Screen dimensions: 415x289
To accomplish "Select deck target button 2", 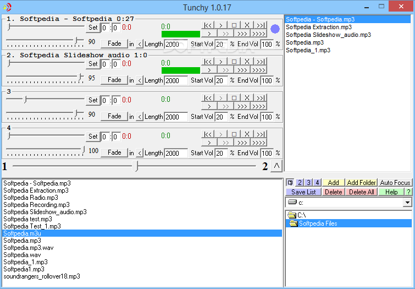I will coord(300,182).
